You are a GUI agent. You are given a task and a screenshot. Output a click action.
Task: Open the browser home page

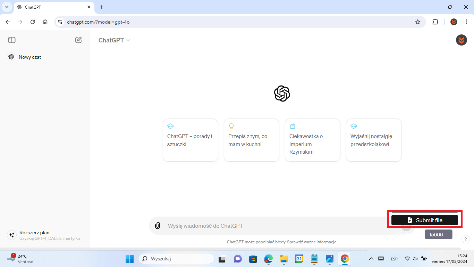45,22
